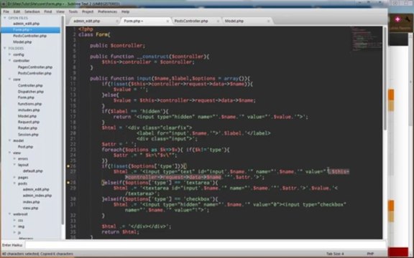Close the PostsController.php tab

pyautogui.click(x=218, y=21)
